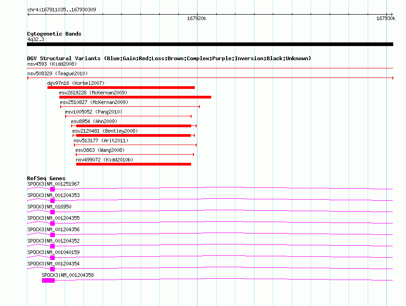Viewport: 406px width, 306px height.
Task: Open transcript SPOCK3|NM_001040159 label
Action: click(x=53, y=252)
